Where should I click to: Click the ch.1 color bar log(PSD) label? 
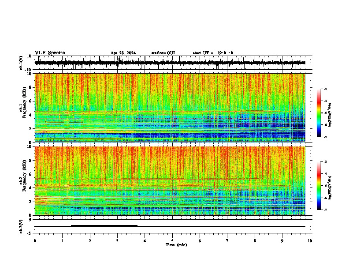pos(330,115)
